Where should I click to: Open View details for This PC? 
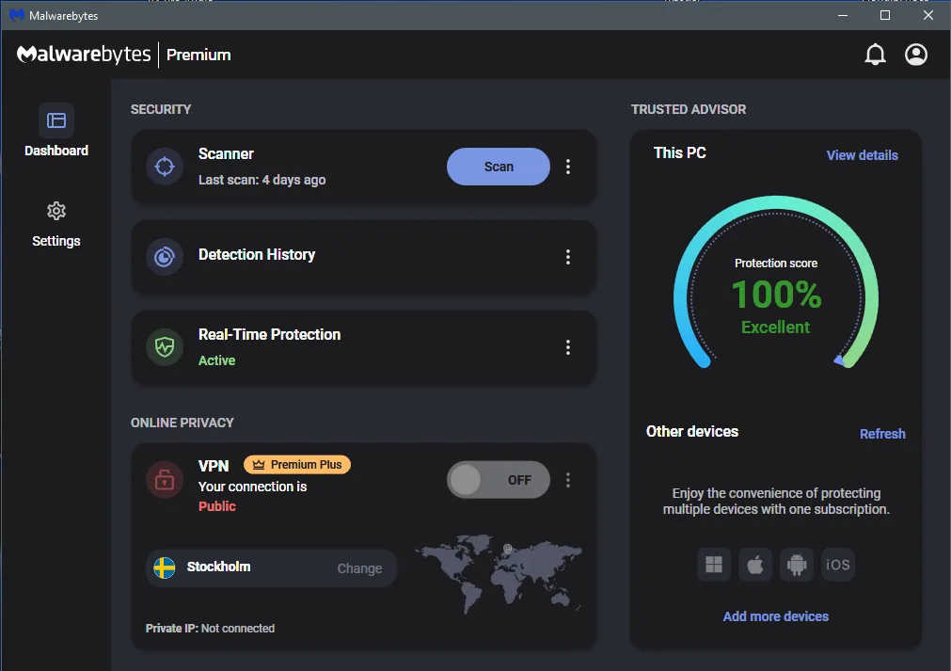tap(862, 155)
